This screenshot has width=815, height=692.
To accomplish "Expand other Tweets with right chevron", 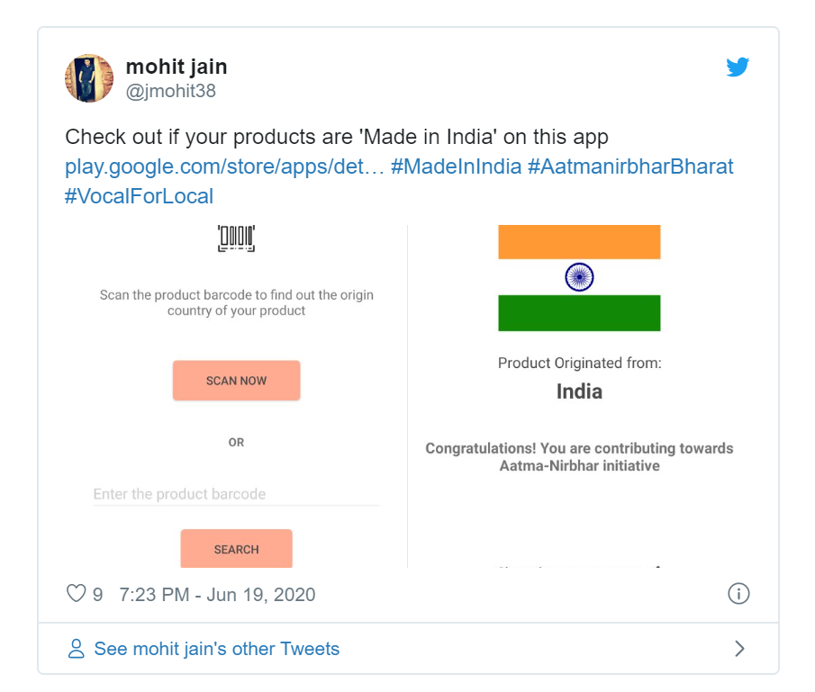I will tap(739, 649).
